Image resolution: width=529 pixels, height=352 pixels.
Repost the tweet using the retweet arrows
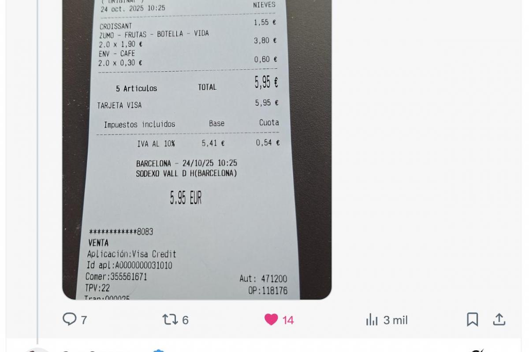pyautogui.click(x=170, y=319)
